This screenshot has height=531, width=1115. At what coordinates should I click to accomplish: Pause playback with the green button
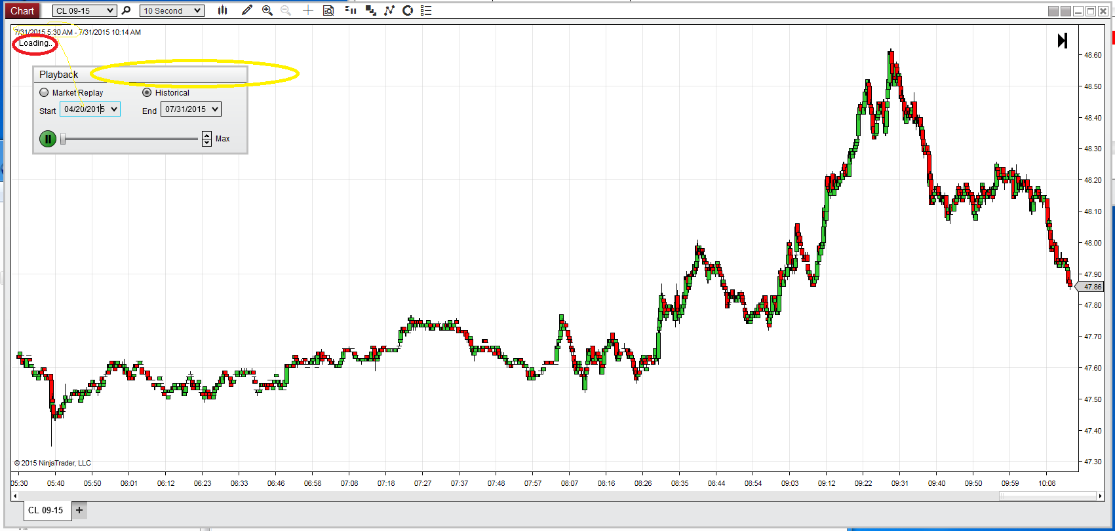coord(48,139)
